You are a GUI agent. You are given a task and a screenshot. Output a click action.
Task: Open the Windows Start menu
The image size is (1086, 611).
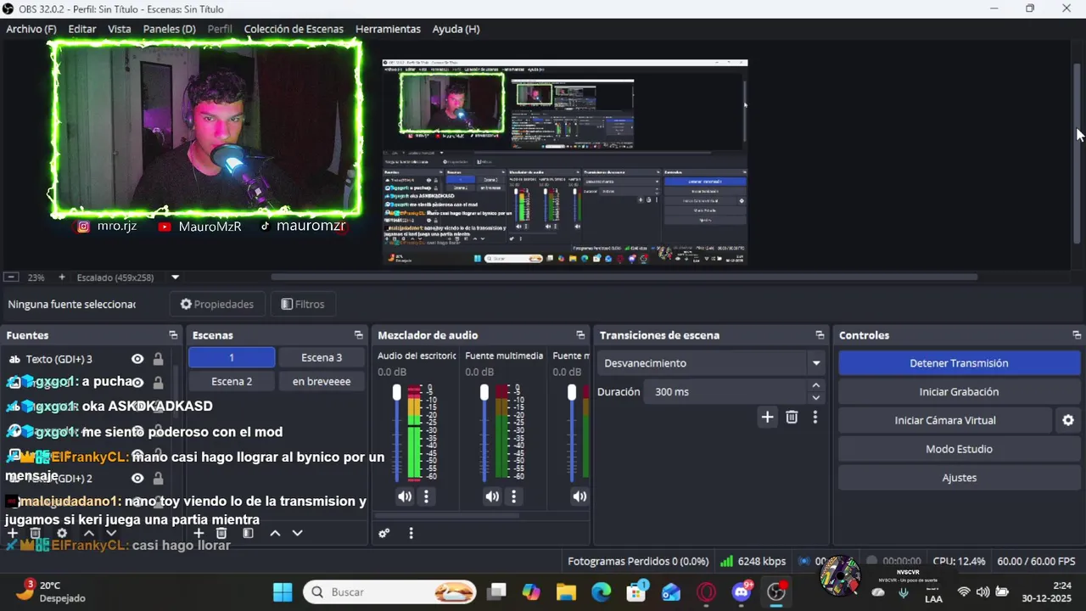tap(283, 592)
